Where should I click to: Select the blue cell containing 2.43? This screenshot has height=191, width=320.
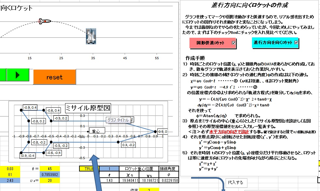10,181
